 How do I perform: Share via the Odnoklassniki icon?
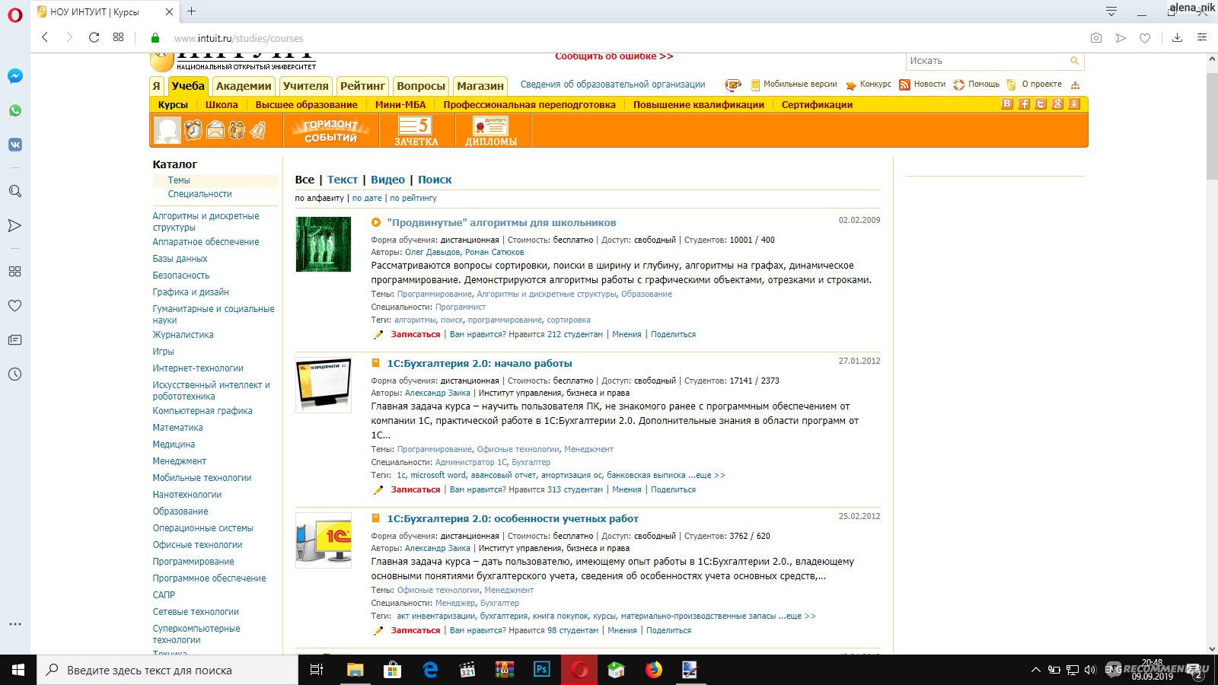[1074, 104]
